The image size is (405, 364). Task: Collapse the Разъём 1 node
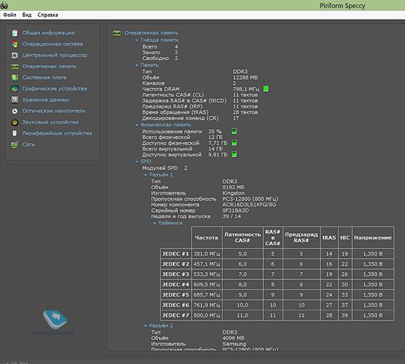[x=145, y=175]
